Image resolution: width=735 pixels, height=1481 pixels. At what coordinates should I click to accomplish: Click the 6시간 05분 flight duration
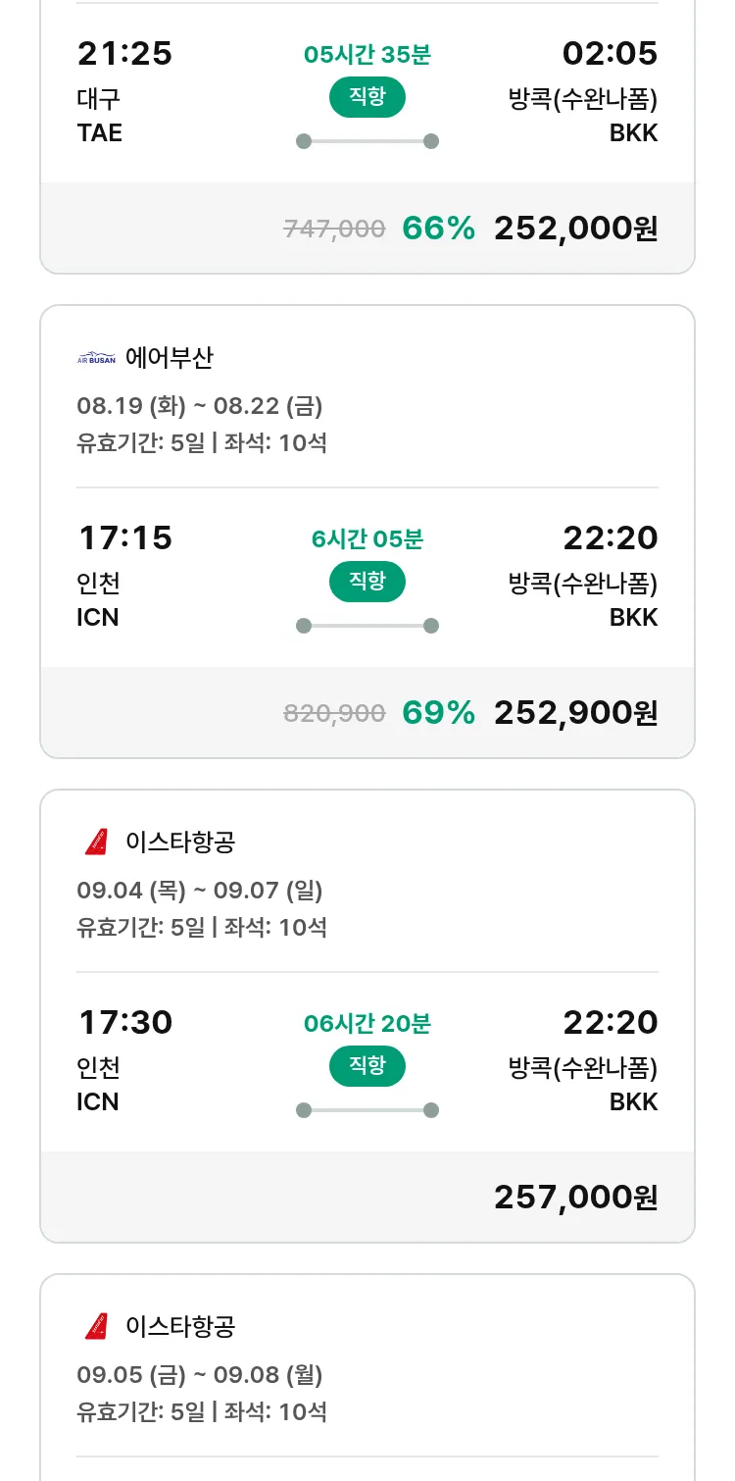pos(367,538)
